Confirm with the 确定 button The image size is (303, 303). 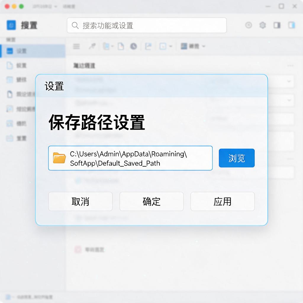(x=151, y=201)
